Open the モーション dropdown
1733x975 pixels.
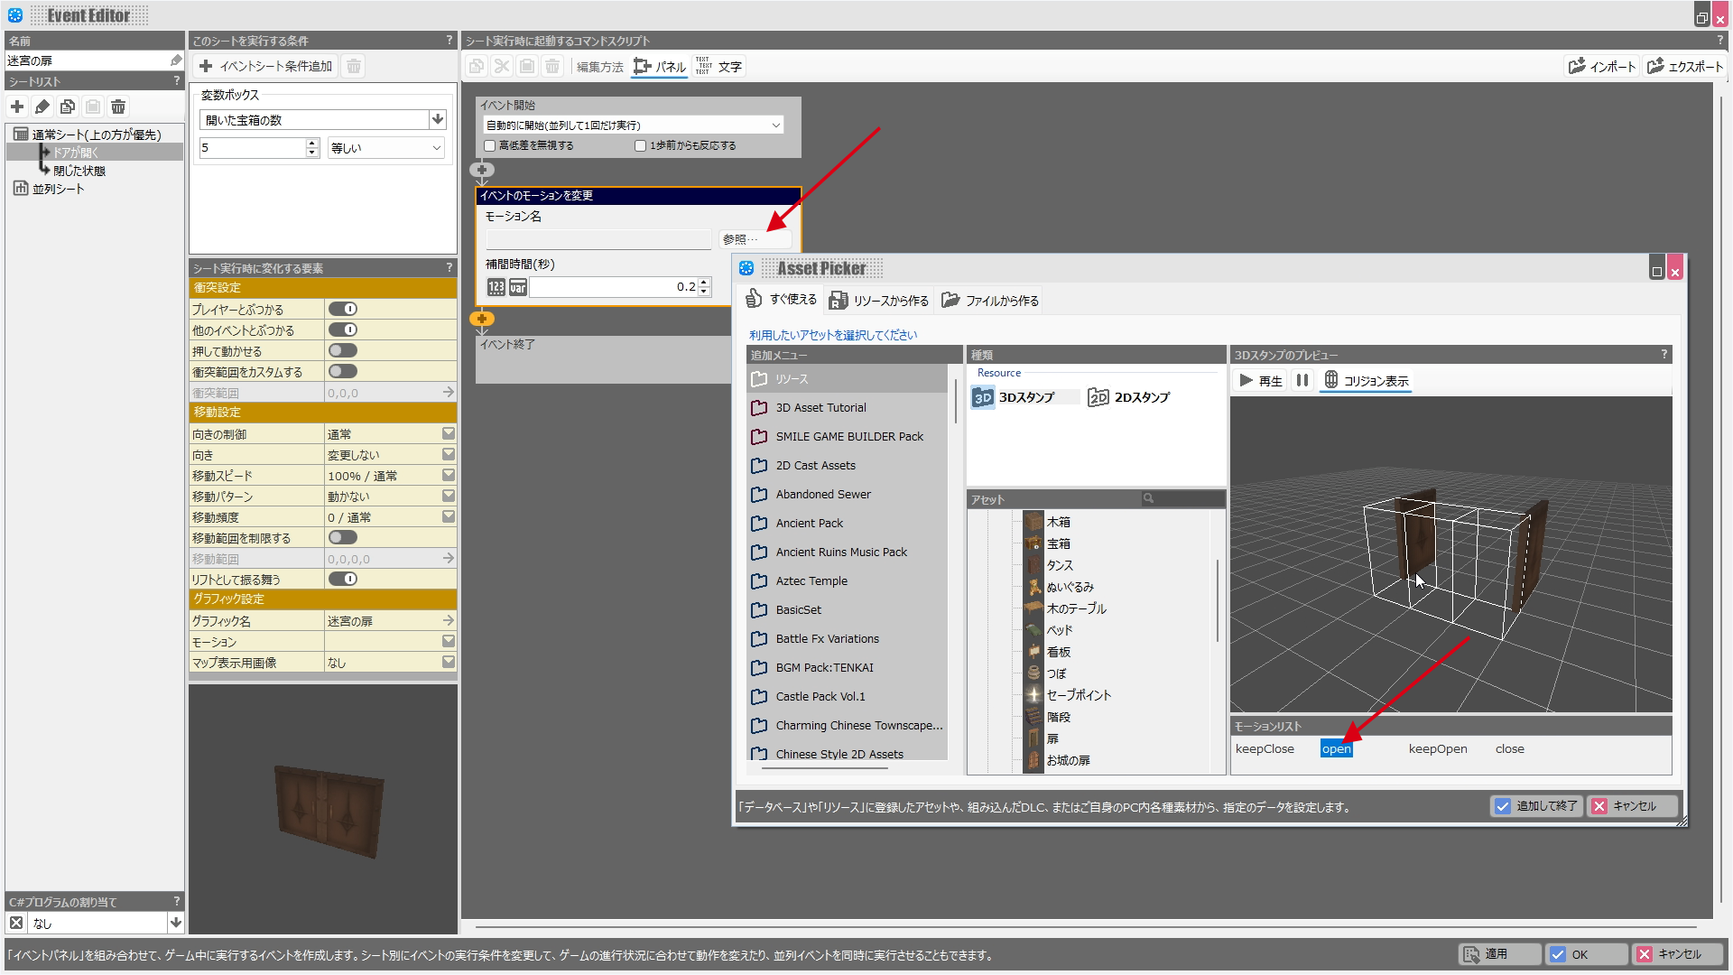[x=449, y=641]
